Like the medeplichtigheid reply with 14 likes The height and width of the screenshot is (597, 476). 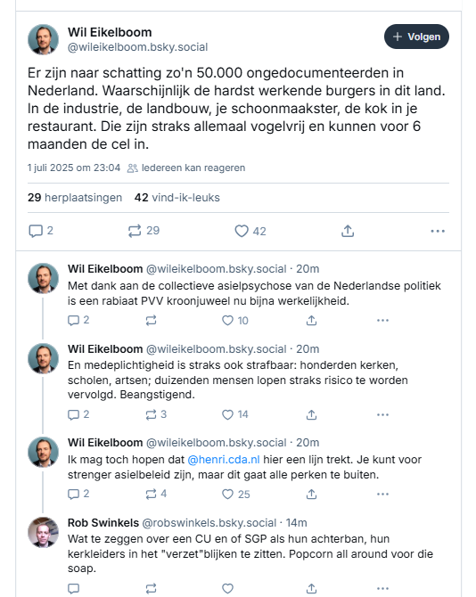(235, 414)
